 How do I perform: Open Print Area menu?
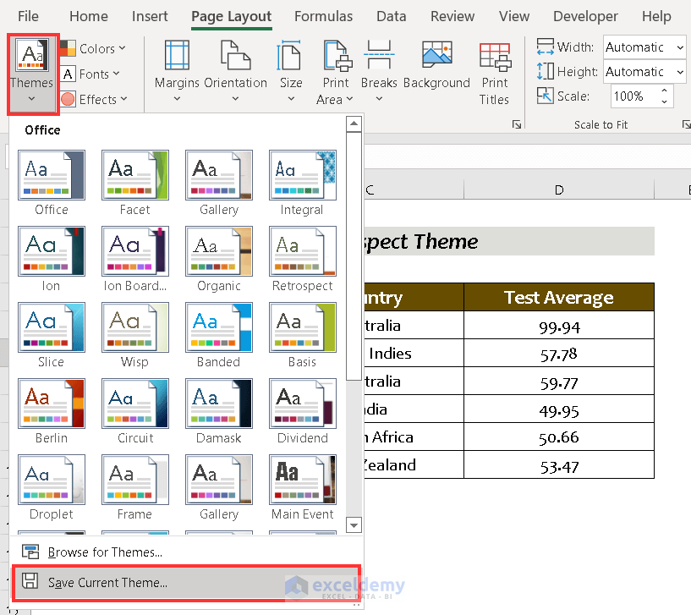(336, 72)
